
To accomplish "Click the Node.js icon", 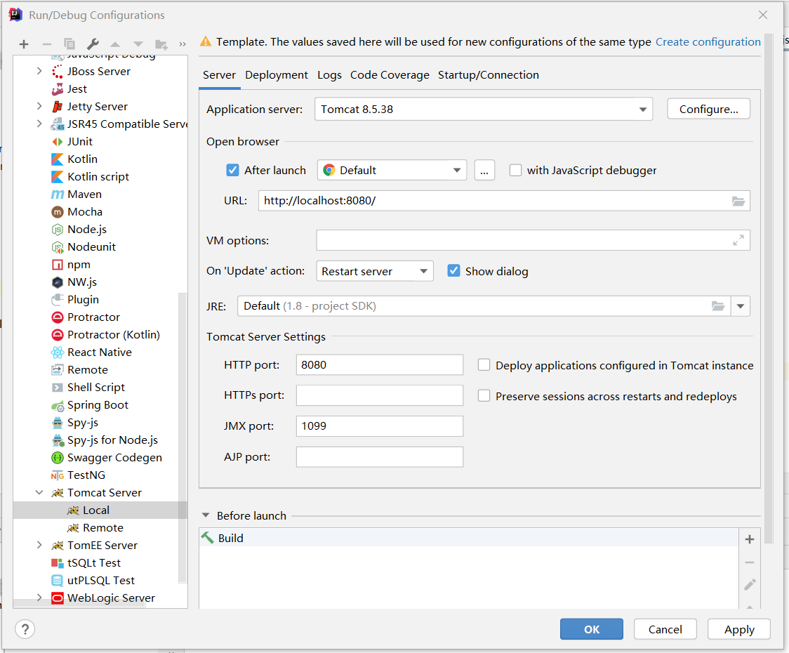I will coord(58,230).
